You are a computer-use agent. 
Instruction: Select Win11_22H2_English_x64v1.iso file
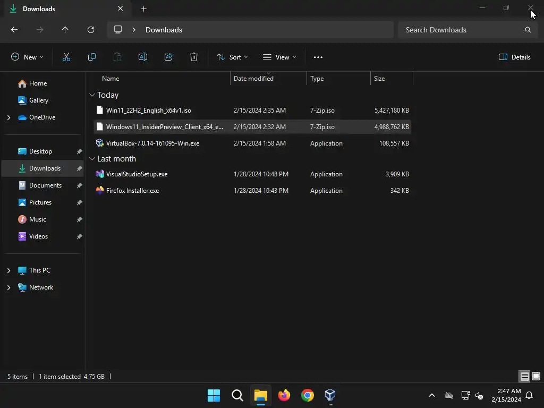click(252, 110)
